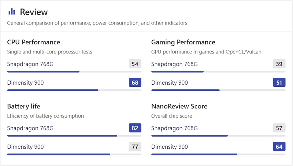Viewport: 293px width, 166px height.
Task: Click the Gaming Performance heading
Action: (183, 42)
